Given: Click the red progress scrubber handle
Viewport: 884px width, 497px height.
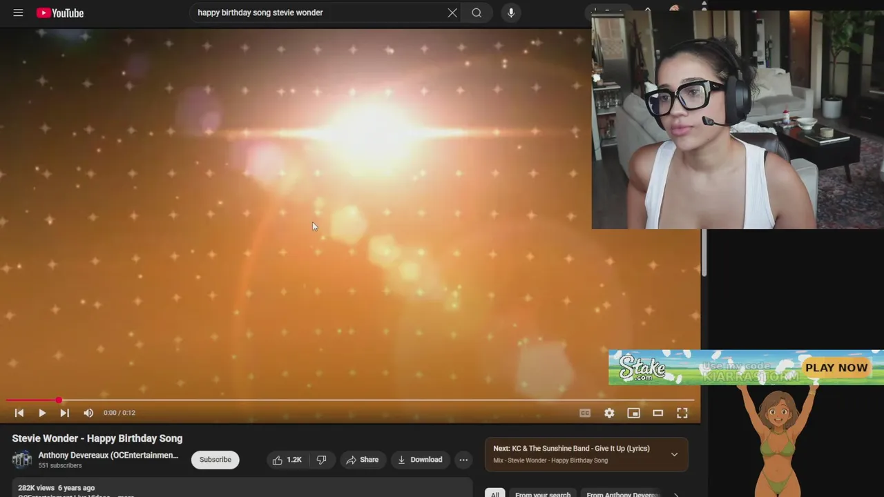Looking at the screenshot, I should [59, 400].
